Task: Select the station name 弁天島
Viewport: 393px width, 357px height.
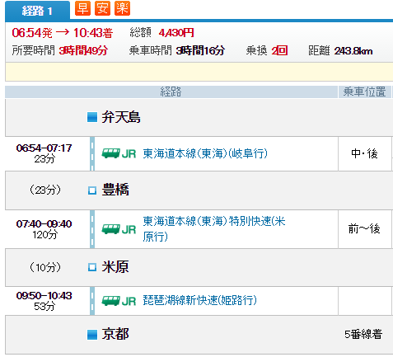Action: coord(121,117)
